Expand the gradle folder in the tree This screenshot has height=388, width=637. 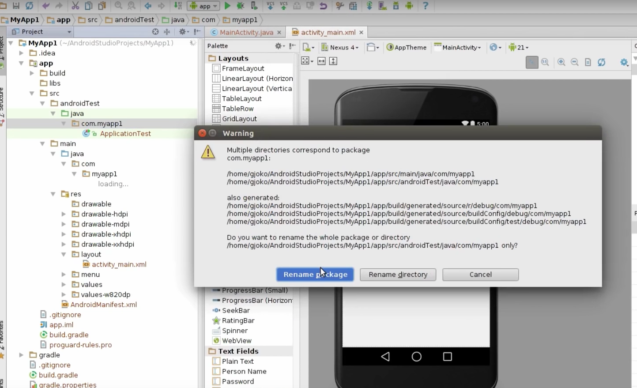pos(21,355)
